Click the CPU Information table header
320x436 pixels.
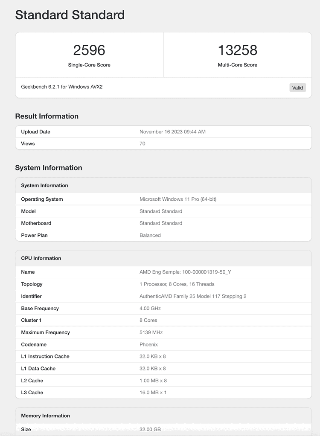tap(41, 258)
